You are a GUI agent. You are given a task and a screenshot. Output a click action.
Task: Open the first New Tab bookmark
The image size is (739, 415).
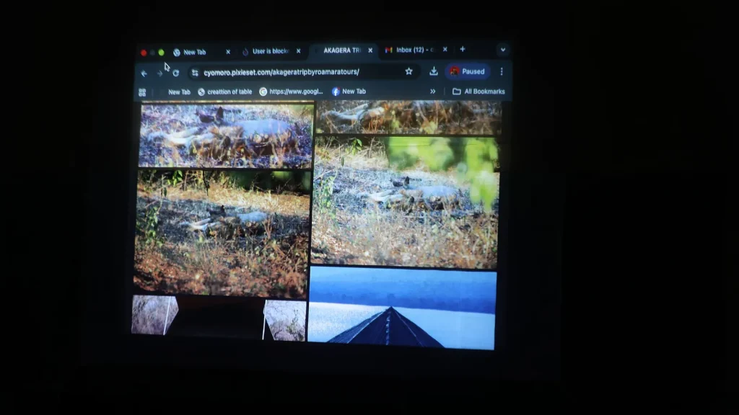click(179, 92)
